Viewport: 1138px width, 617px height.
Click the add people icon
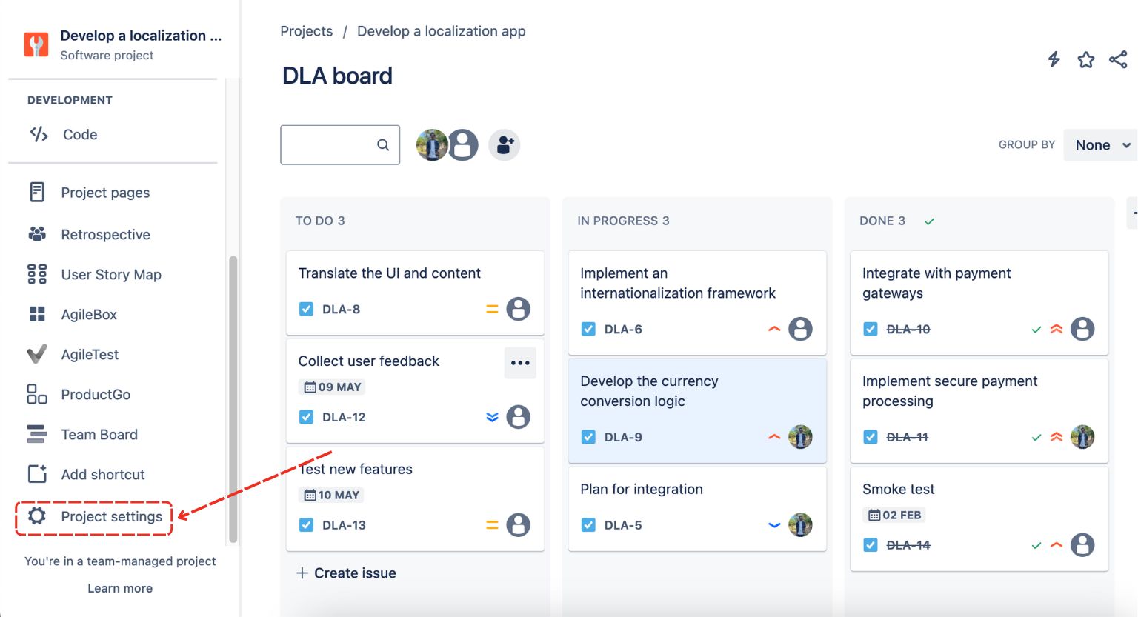point(505,145)
